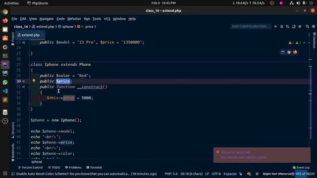
Task: Collapse the Iphone class fold marker
Action: click(29, 65)
